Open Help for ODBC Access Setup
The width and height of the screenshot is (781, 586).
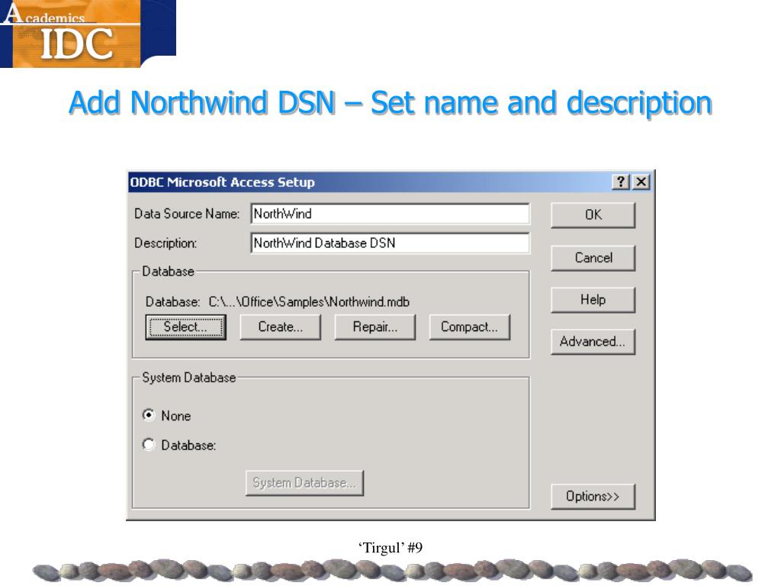pyautogui.click(x=593, y=300)
